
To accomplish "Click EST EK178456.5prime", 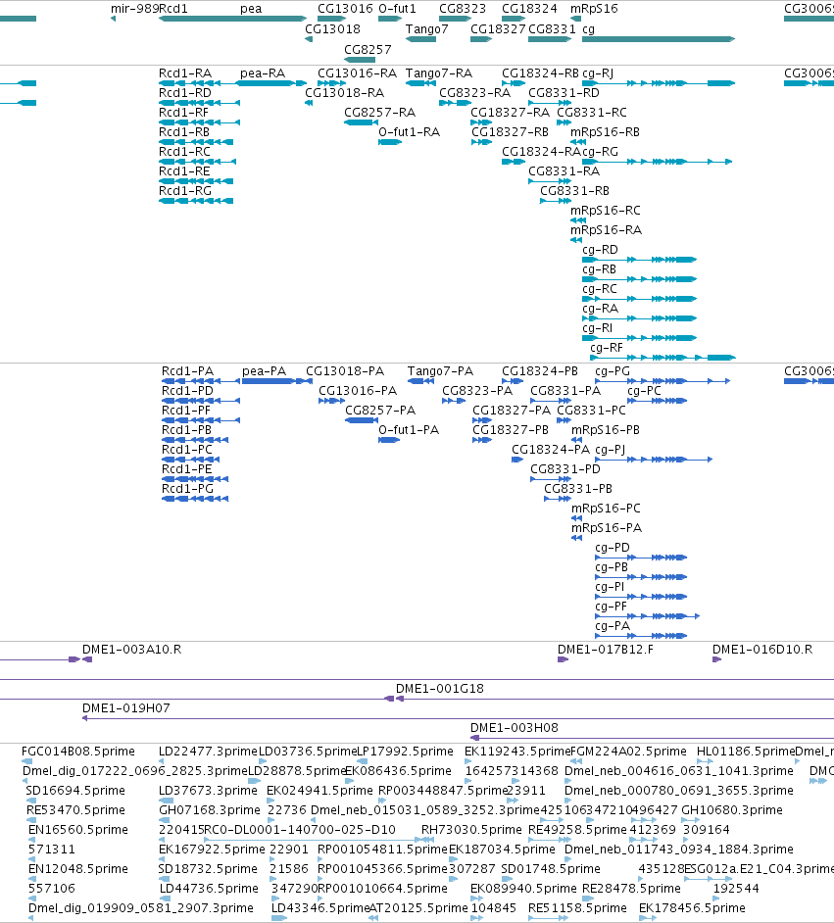I will point(692,907).
